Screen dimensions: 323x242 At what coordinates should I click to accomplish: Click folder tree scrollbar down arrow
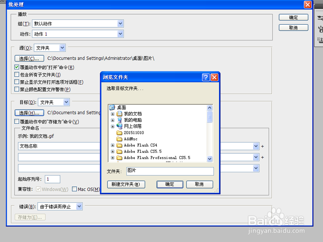210,159
